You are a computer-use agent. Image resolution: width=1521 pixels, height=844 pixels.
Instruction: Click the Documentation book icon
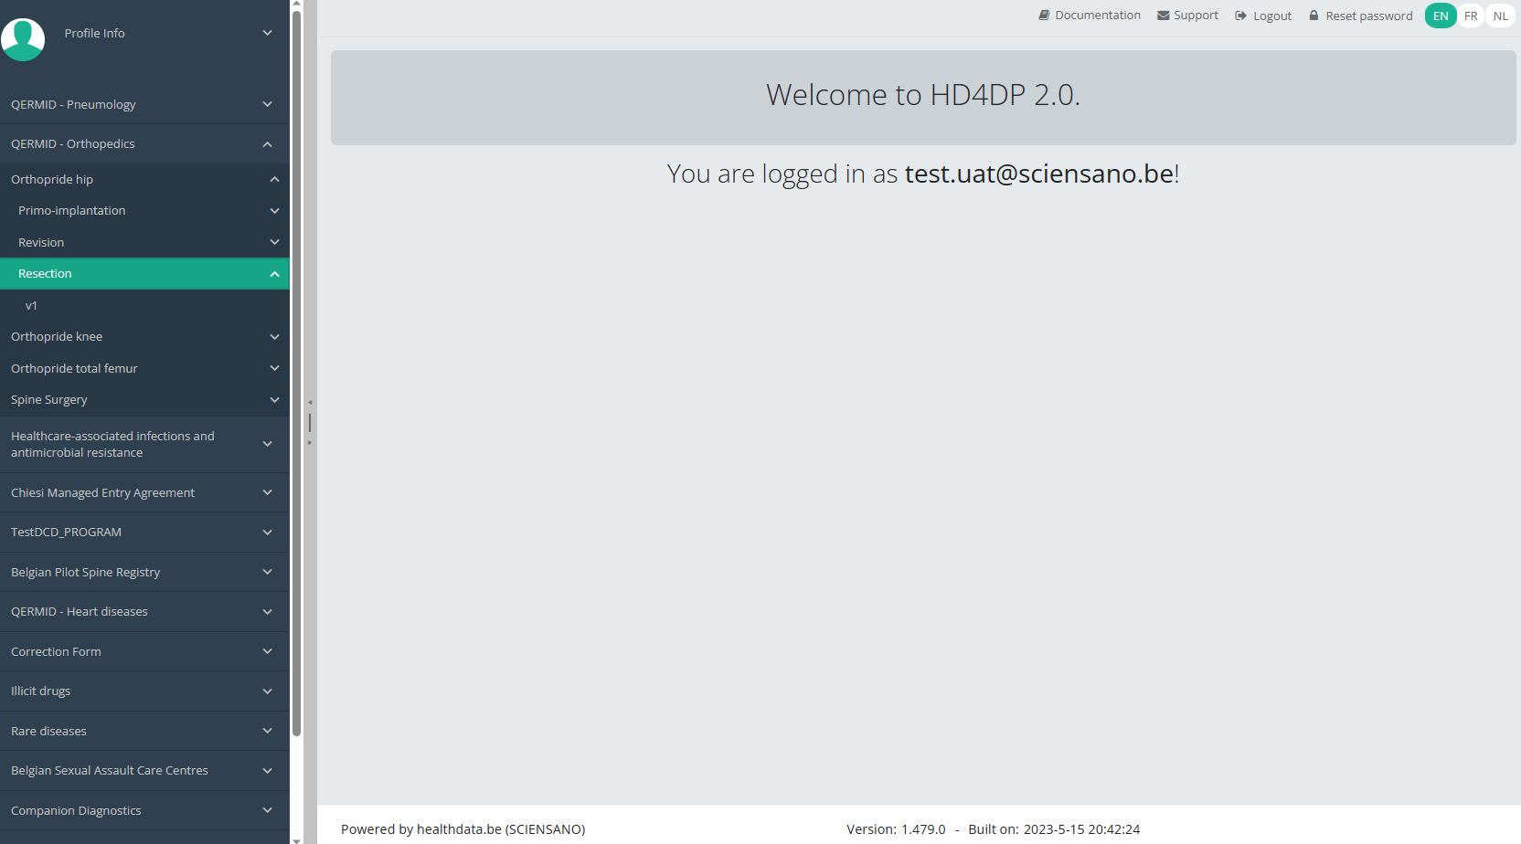click(x=1044, y=16)
